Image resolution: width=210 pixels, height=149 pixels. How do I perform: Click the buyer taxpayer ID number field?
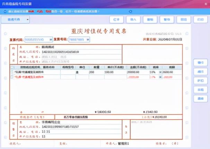pyautogui.click(x=81, y=52)
